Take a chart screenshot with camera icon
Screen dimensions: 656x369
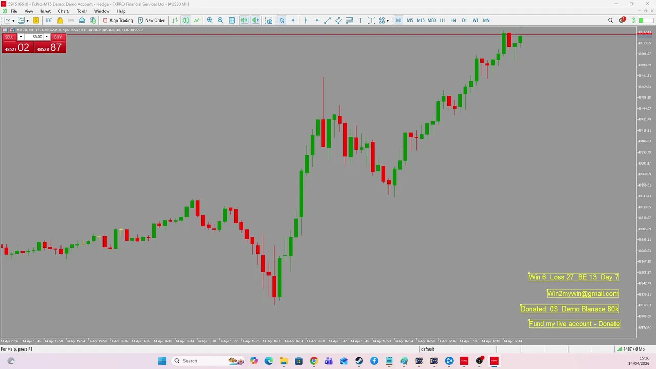(269, 20)
